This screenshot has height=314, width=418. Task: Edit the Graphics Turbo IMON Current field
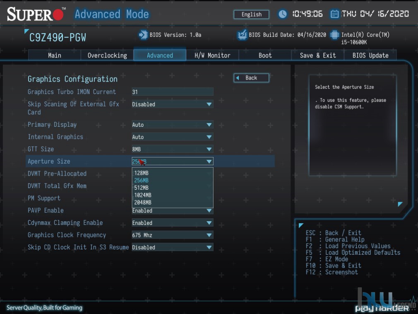[173, 92]
